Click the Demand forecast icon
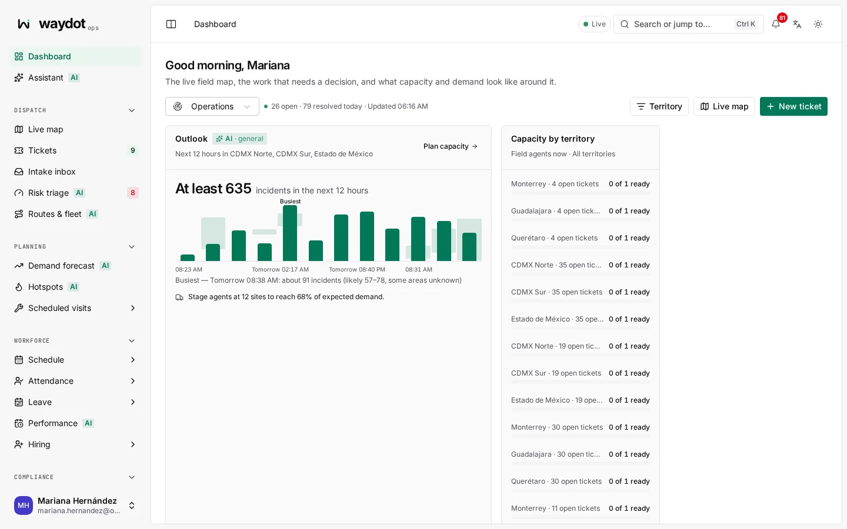 (x=19, y=266)
